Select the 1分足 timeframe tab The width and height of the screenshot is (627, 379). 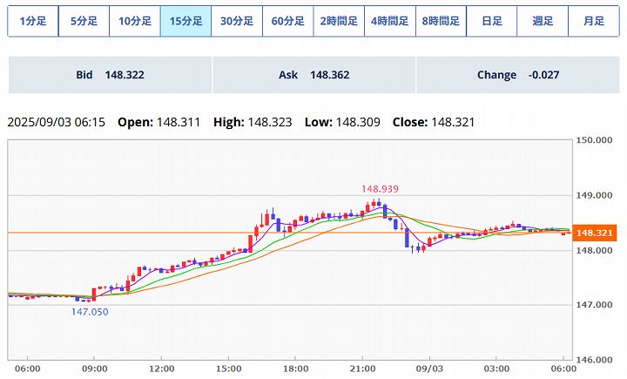click(33, 21)
